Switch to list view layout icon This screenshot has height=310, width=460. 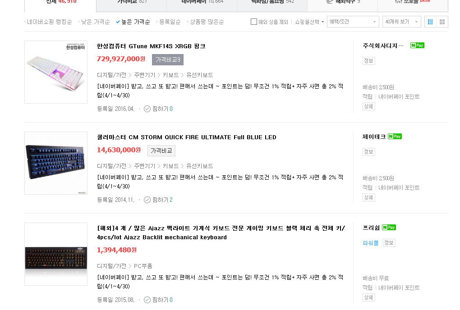(430, 22)
